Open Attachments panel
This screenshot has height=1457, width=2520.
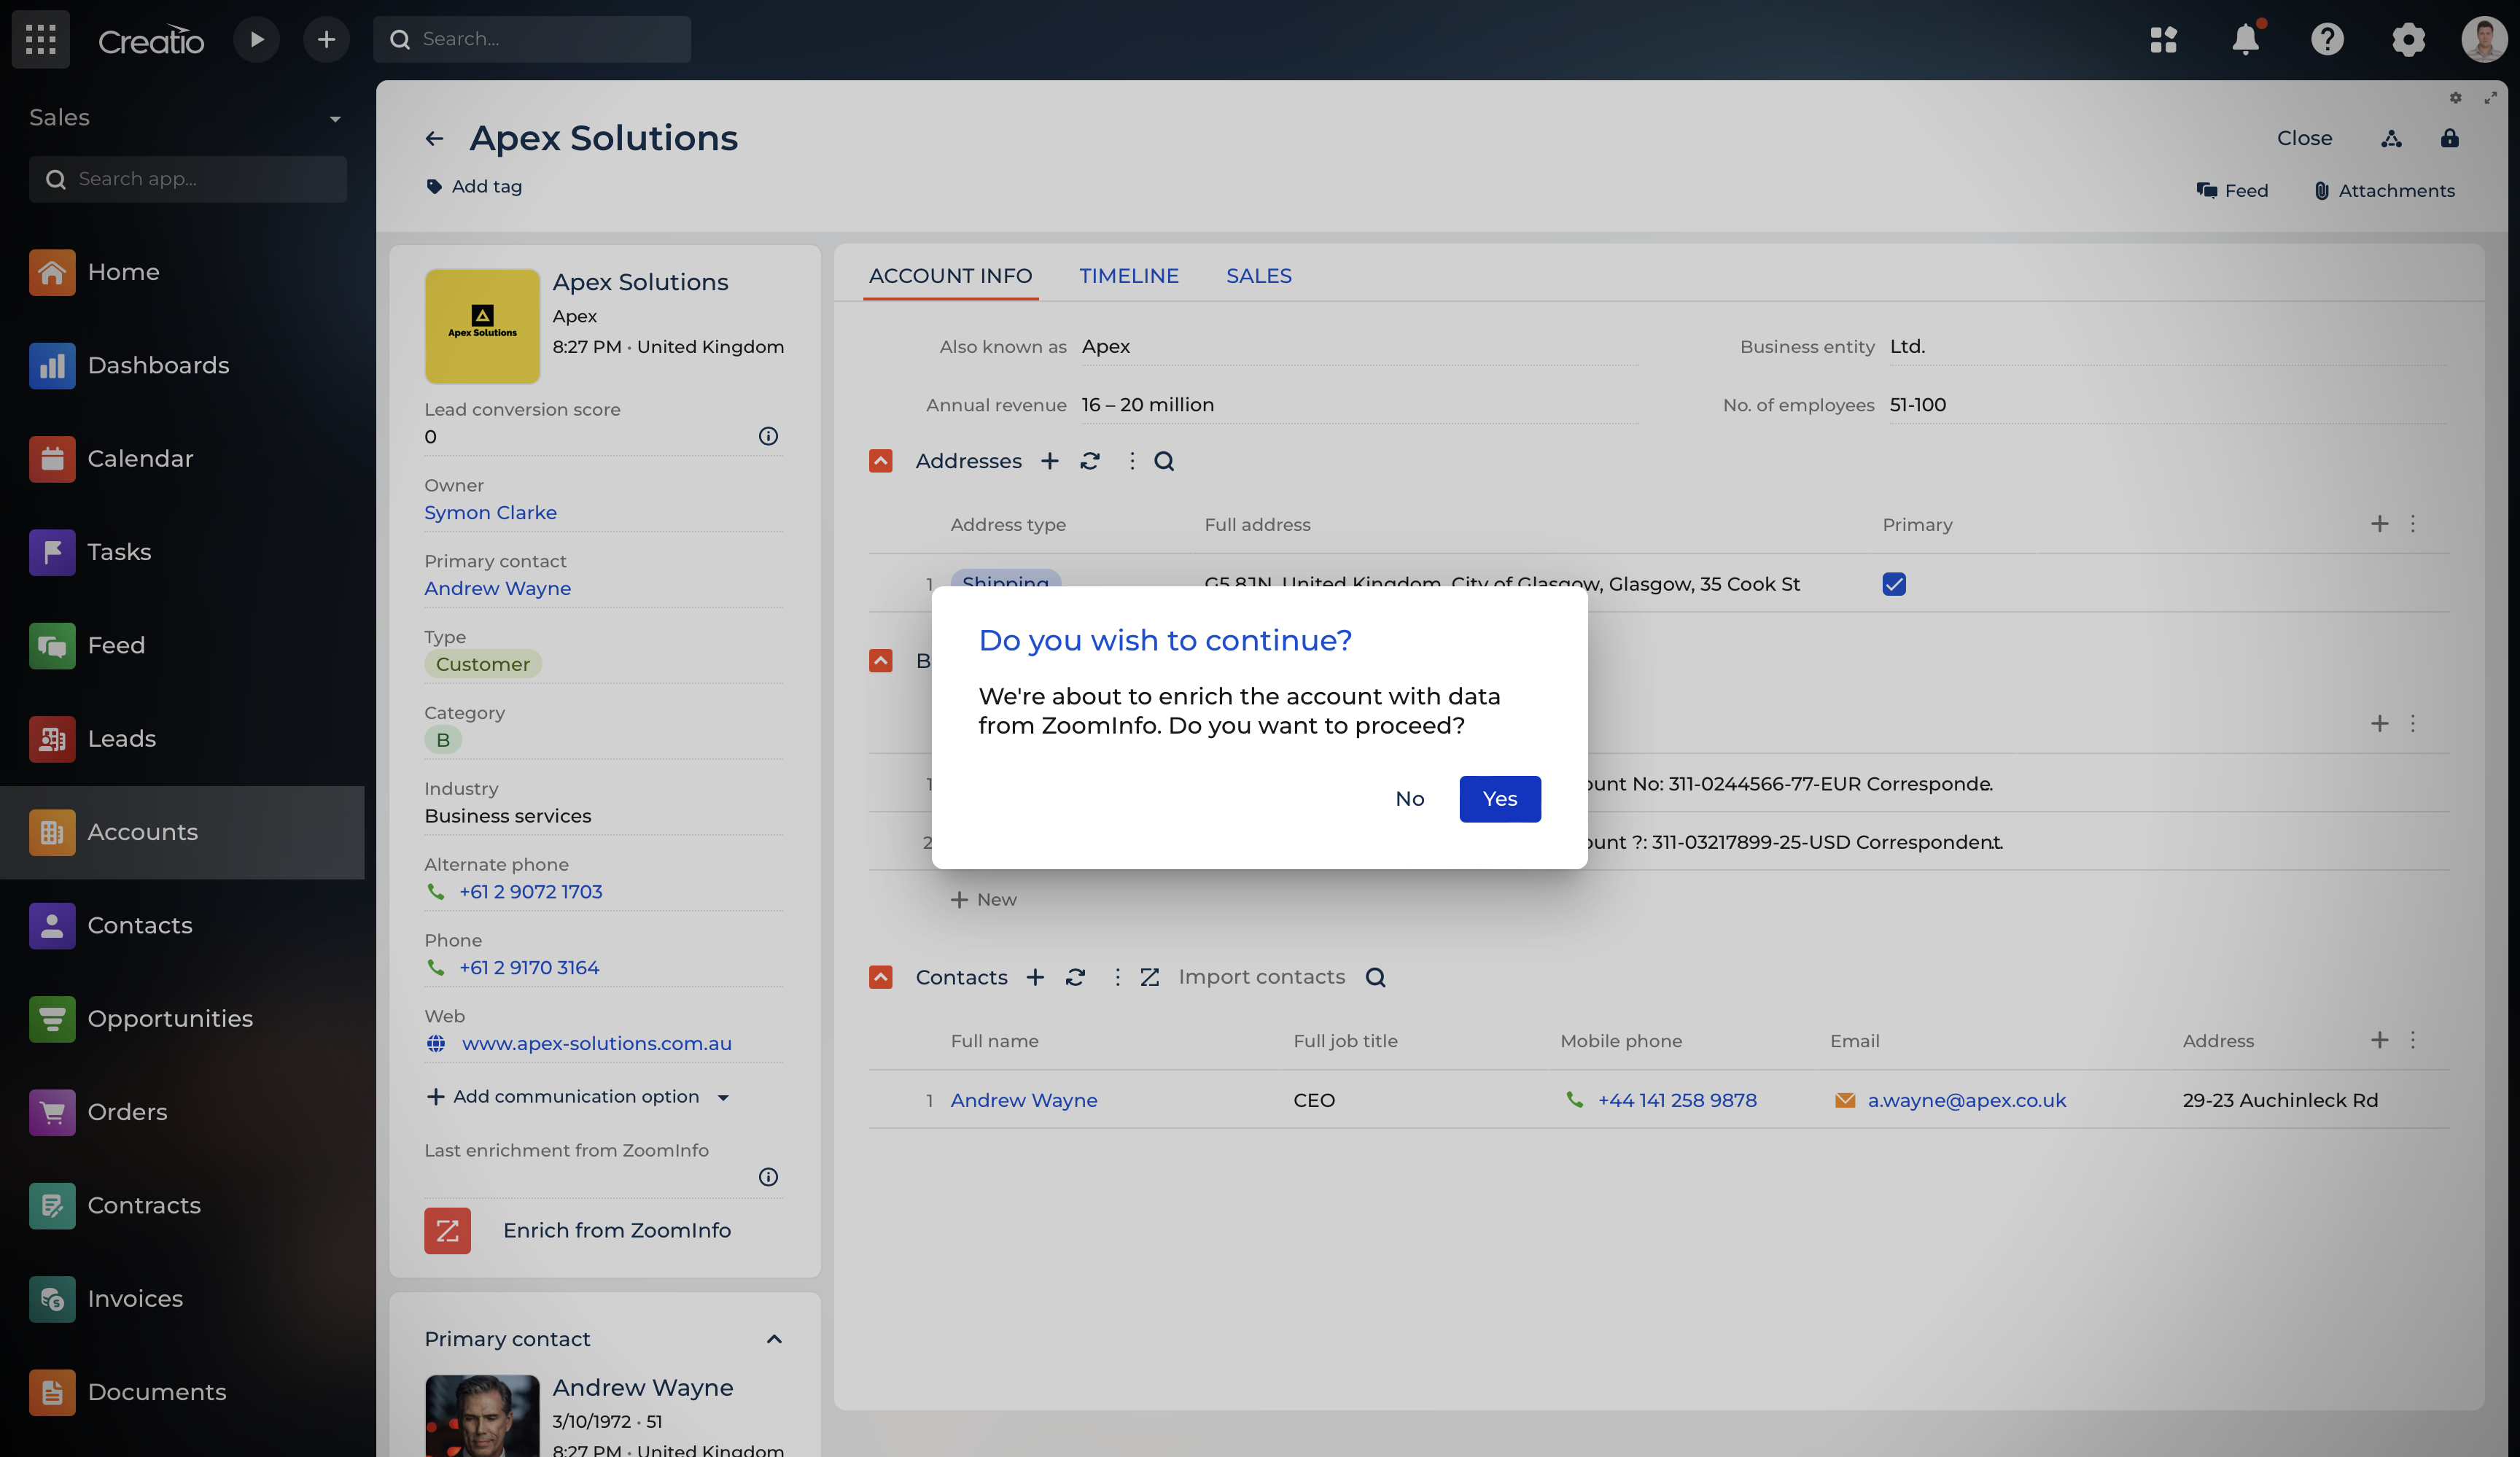pos(2384,190)
